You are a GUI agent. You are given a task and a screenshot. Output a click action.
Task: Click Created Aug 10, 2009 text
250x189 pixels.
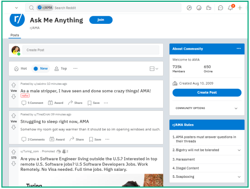tap(196, 83)
